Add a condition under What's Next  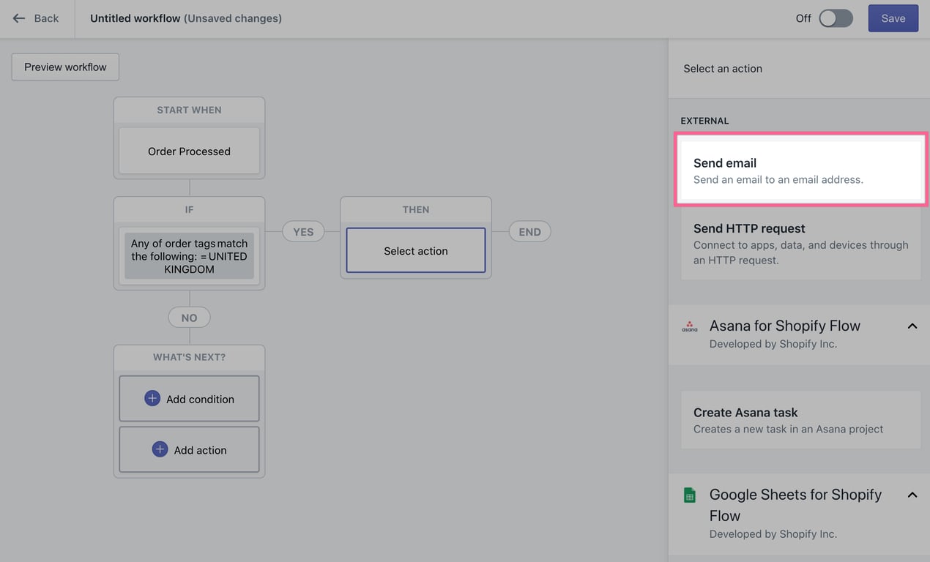tap(189, 399)
